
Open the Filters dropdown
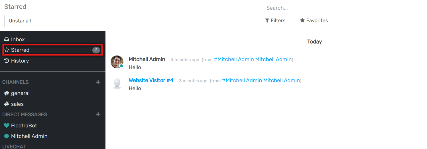click(x=275, y=20)
